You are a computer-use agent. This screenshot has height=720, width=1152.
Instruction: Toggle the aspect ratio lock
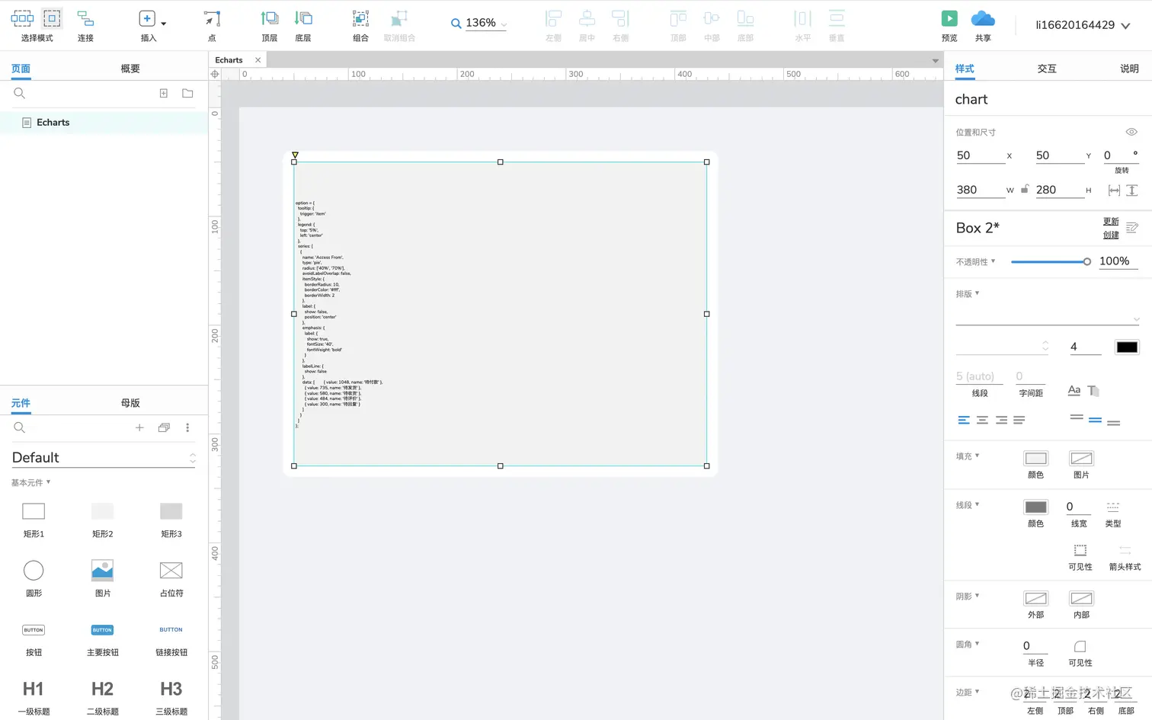coord(1025,189)
